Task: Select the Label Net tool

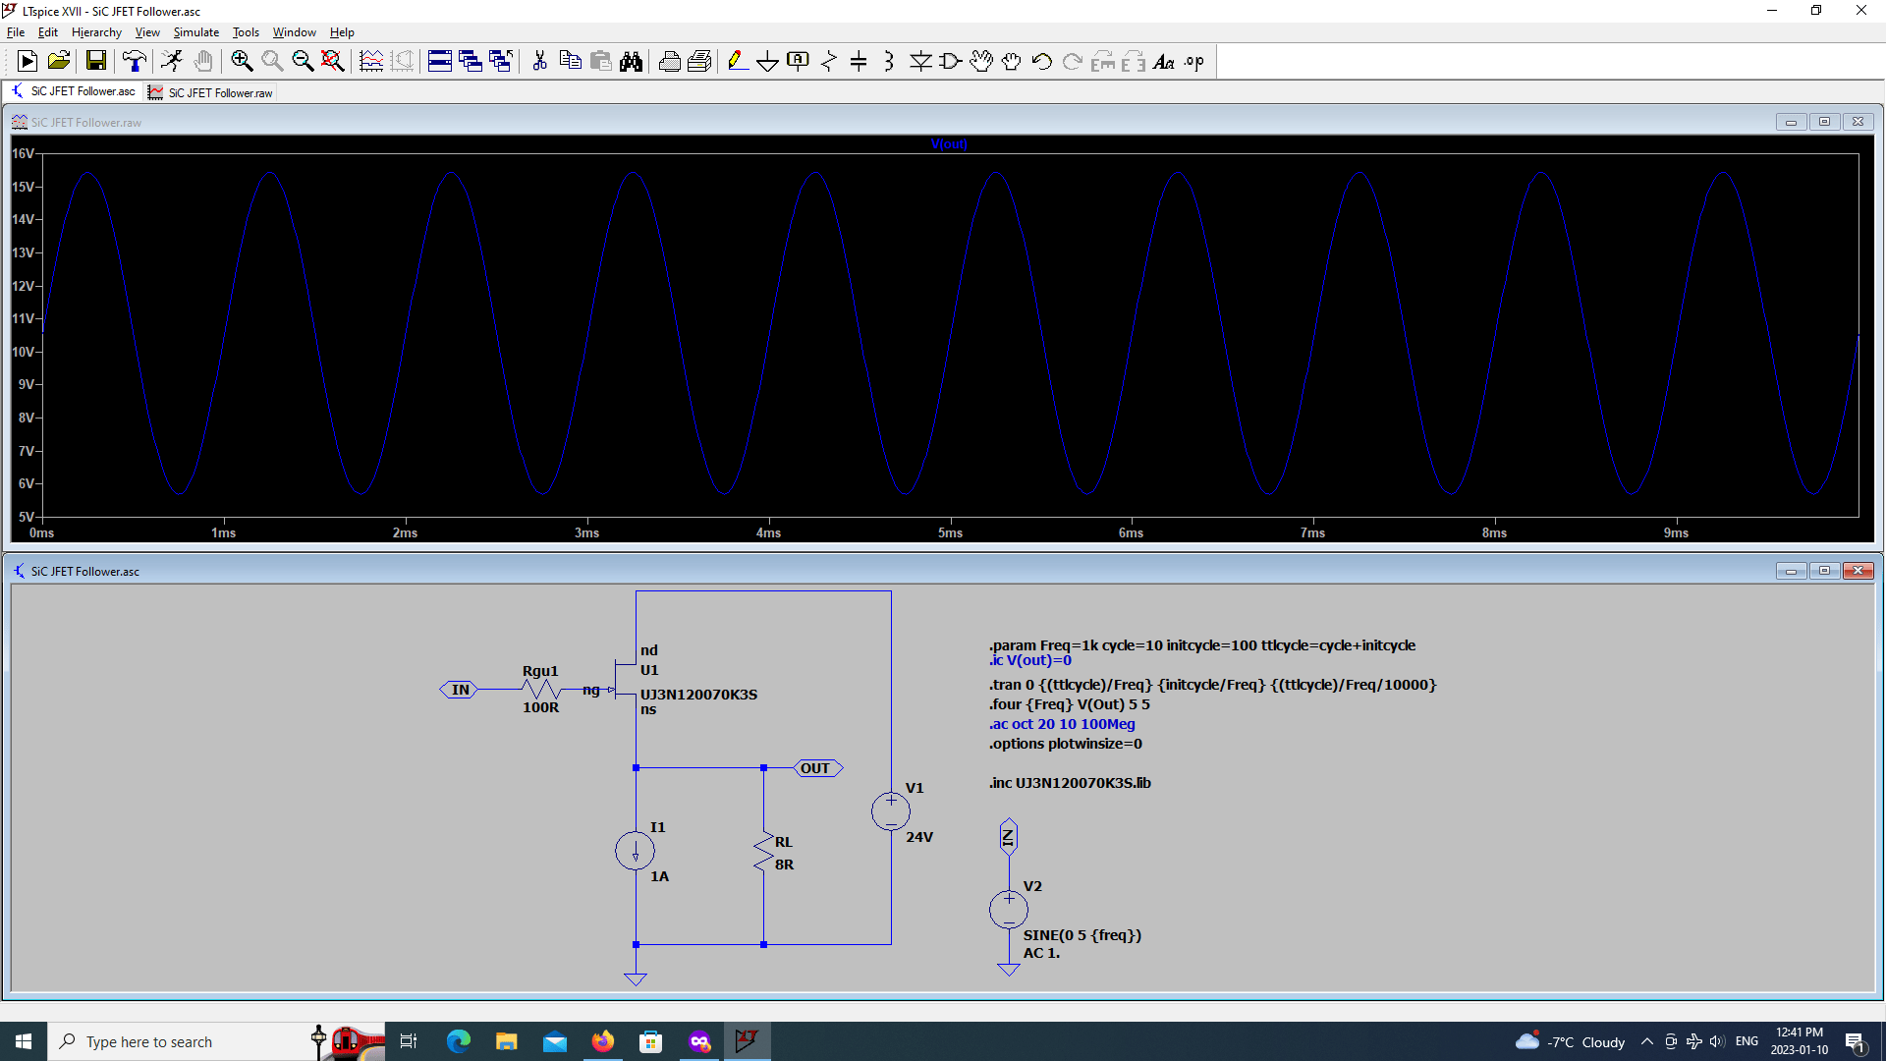Action: tap(799, 62)
